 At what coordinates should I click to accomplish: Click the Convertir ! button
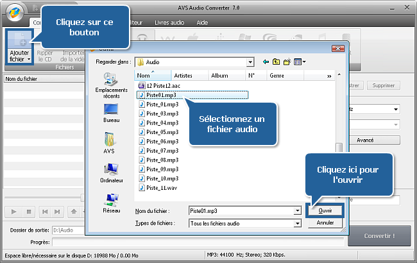point(380,236)
